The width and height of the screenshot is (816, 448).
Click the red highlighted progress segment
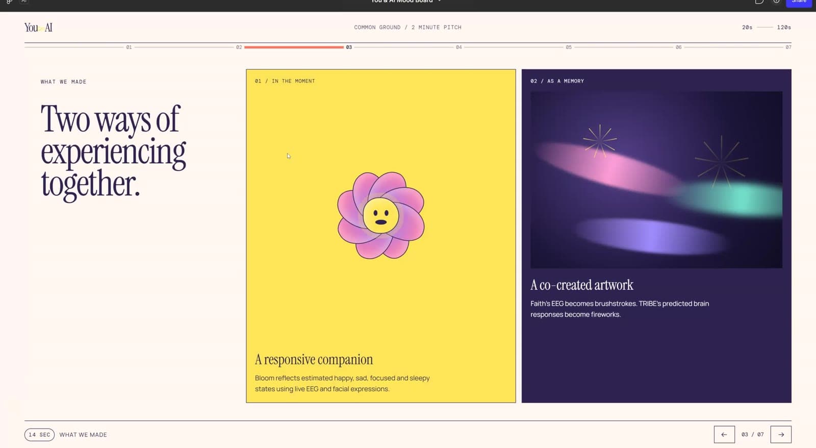pyautogui.click(x=294, y=47)
